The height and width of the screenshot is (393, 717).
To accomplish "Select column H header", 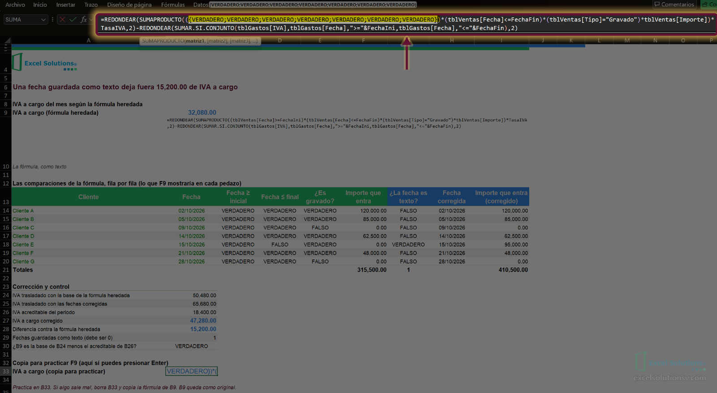I will coord(452,40).
